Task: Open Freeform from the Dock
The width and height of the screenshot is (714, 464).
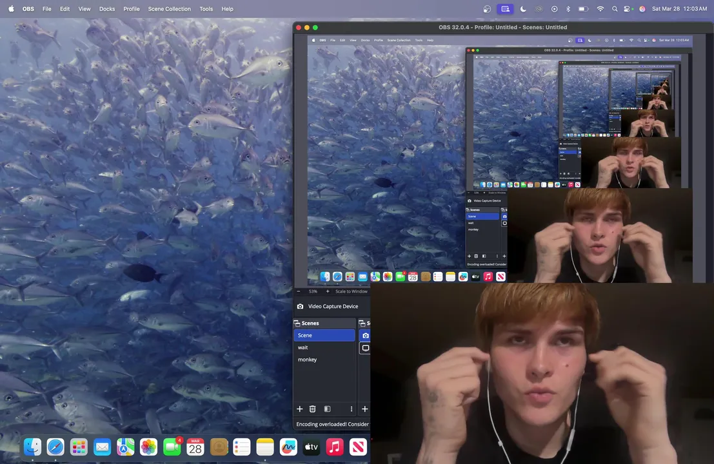Action: click(x=288, y=447)
